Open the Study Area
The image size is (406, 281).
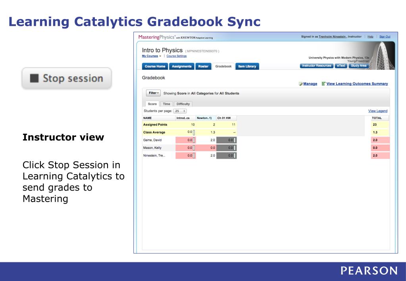click(x=359, y=65)
